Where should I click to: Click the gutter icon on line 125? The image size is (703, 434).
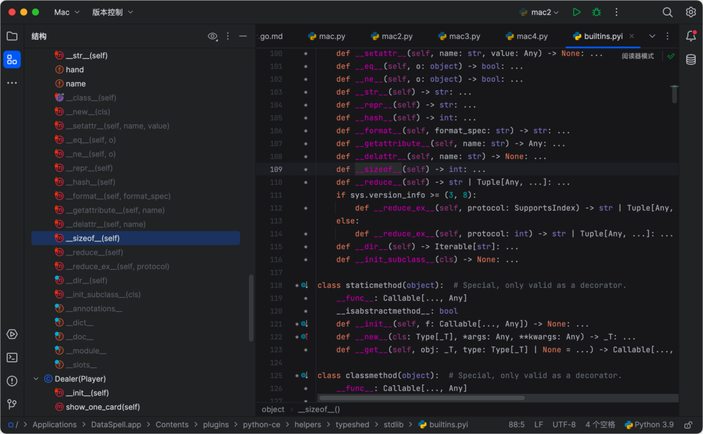(304, 375)
